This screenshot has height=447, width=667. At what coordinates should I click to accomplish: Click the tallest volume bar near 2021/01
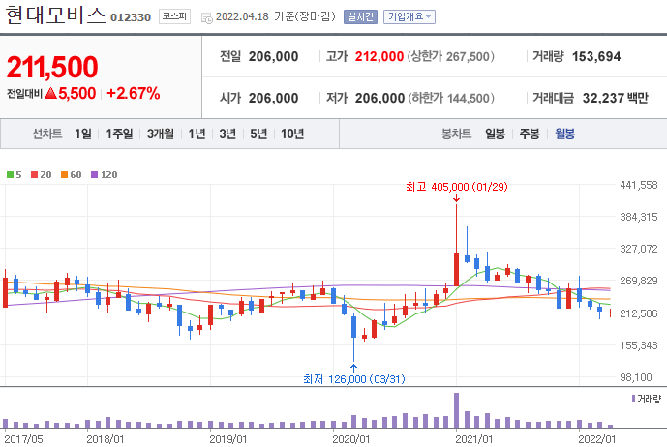click(456, 410)
